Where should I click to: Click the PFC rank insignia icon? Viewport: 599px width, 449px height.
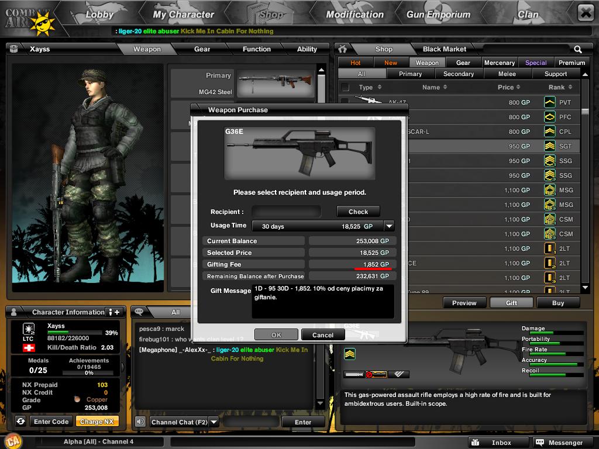tap(549, 117)
